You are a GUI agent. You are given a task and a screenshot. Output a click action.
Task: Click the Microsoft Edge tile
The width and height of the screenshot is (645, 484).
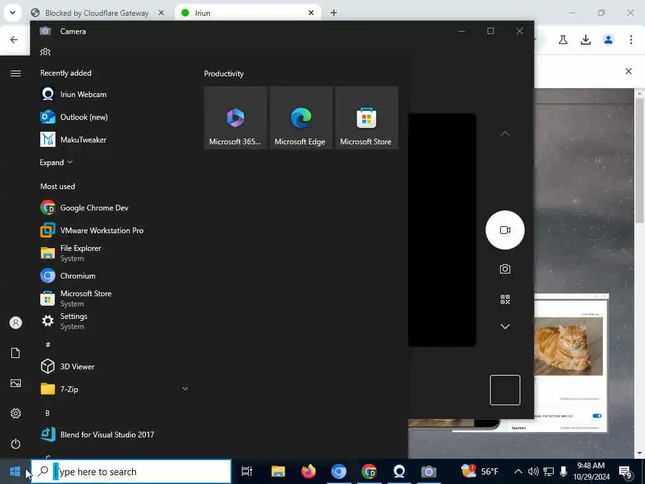click(x=301, y=118)
